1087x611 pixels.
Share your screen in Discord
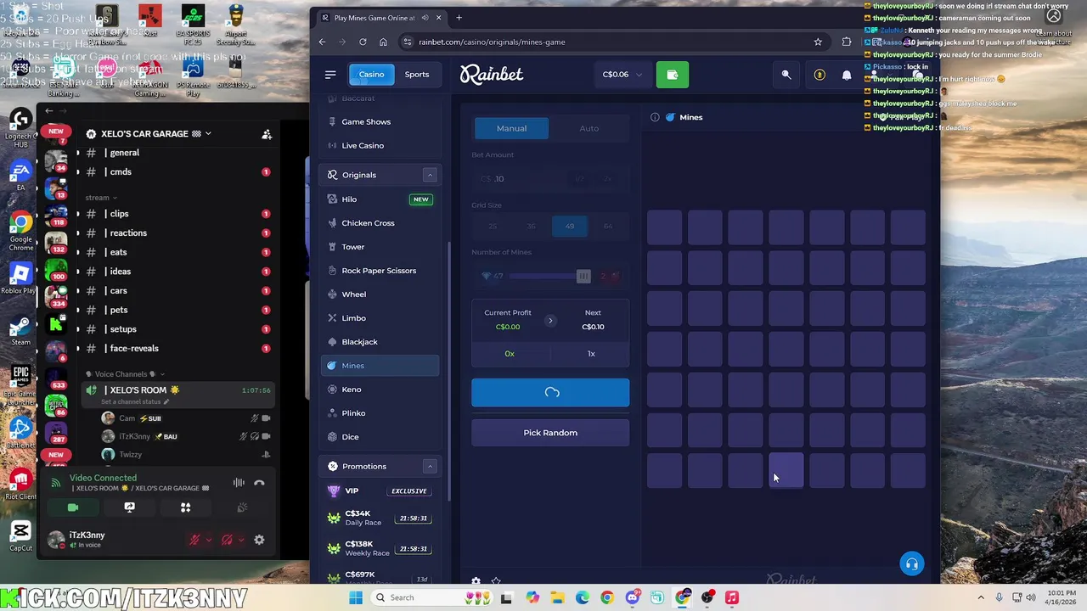129,507
